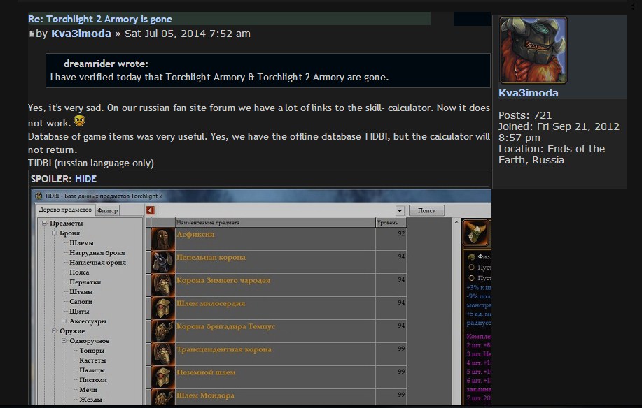This screenshot has width=642, height=408.
Task: Click Kva3imoda's avatar image
Action: (533, 50)
